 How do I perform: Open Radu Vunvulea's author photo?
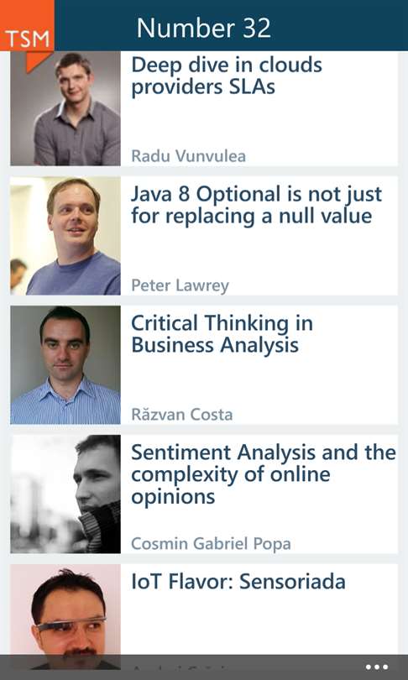[65, 108]
